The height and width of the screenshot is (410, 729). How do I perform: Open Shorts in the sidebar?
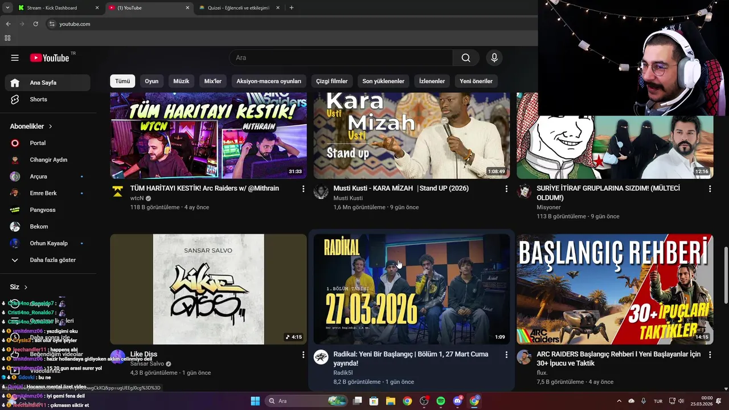(48, 99)
